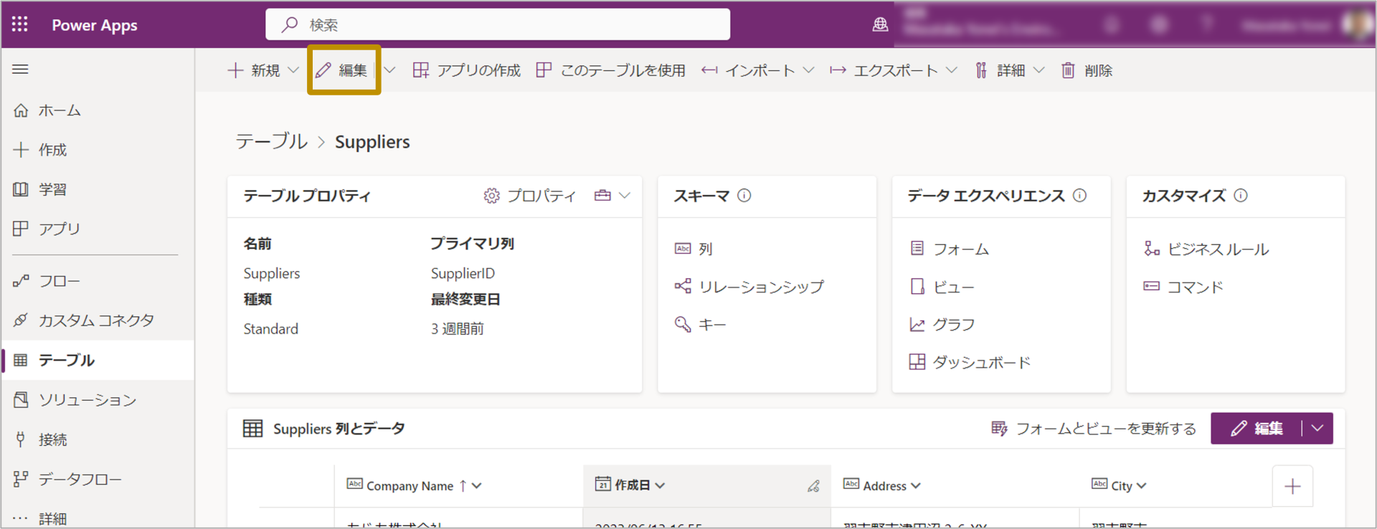Open ビジネス ルール under customize
Viewport: 1377px width, 529px height.
1206,249
